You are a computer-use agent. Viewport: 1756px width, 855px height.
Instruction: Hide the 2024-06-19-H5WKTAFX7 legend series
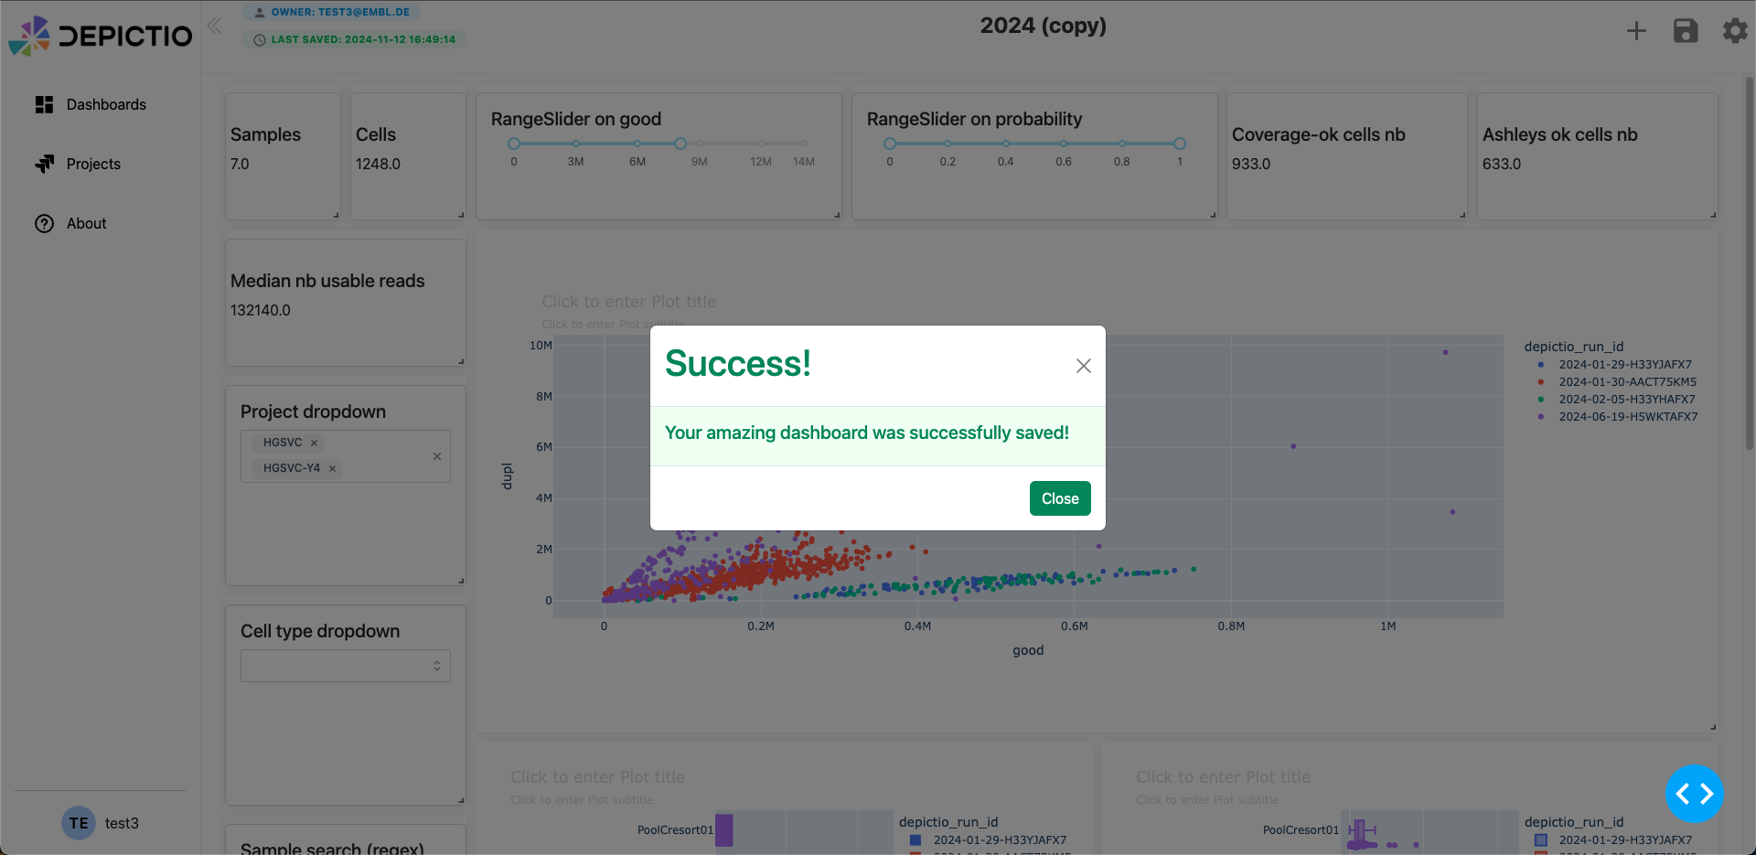point(1627,417)
